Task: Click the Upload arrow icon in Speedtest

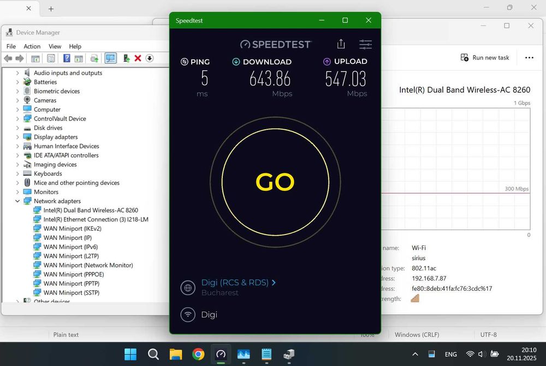Action: point(327,62)
